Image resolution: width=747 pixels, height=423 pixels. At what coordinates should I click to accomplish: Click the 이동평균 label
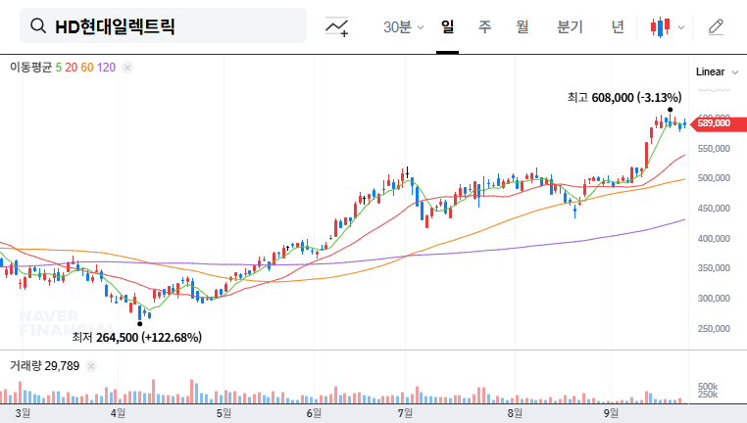click(30, 68)
